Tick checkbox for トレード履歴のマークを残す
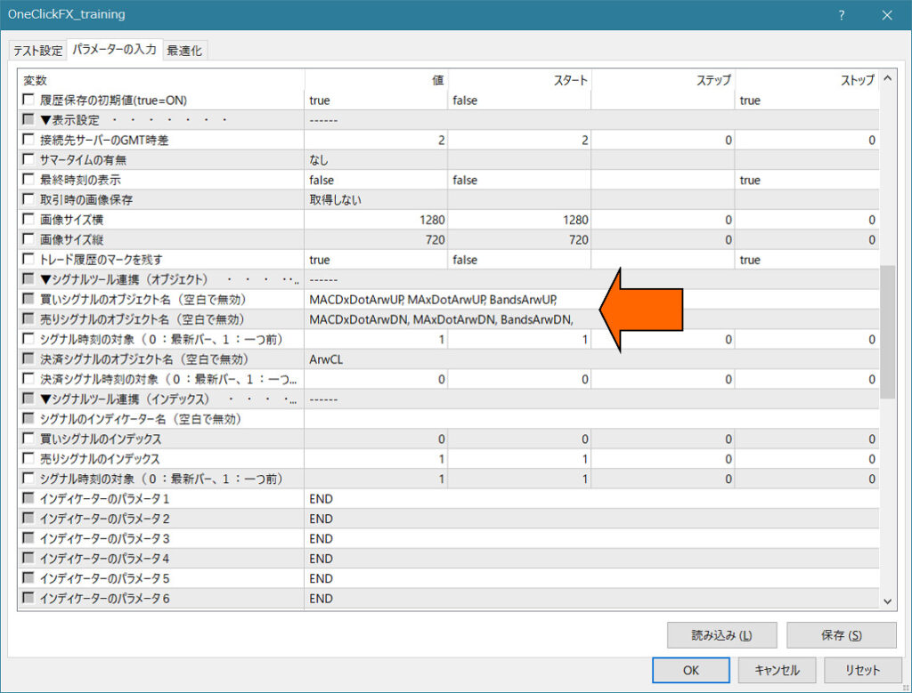This screenshot has height=693, width=912. click(28, 260)
